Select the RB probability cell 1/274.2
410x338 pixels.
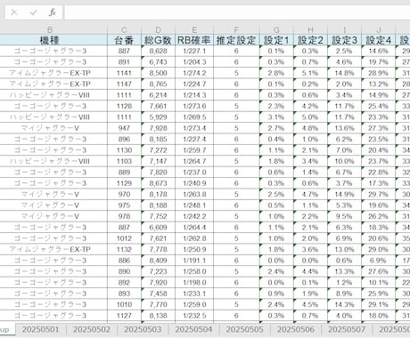[194, 73]
